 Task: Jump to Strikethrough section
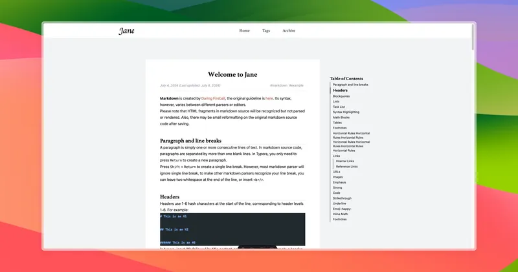[342, 198]
